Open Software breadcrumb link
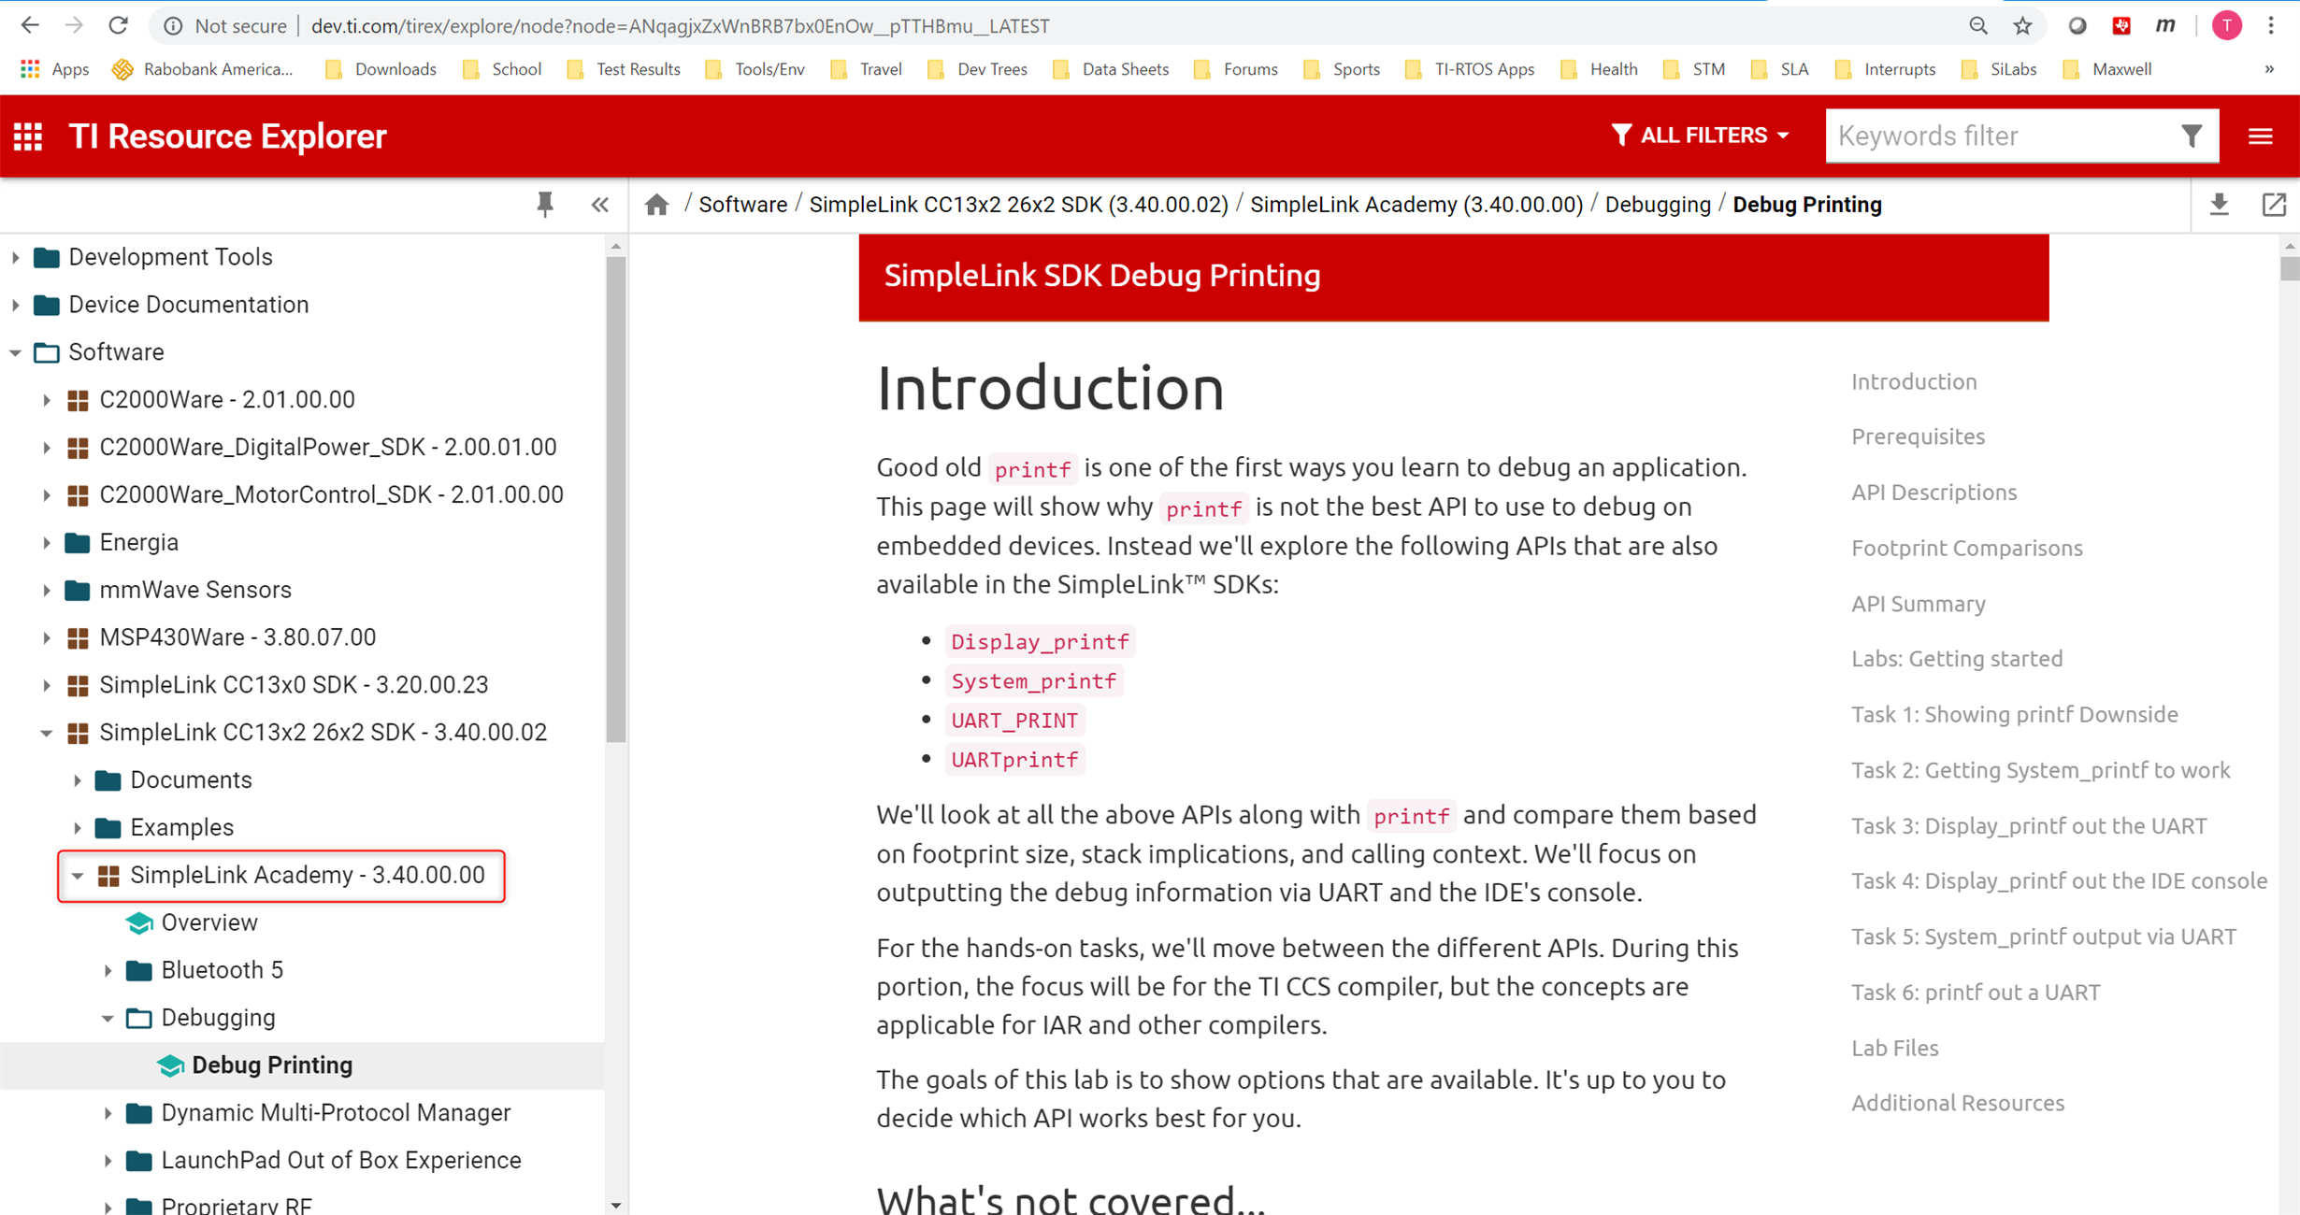 (x=743, y=205)
